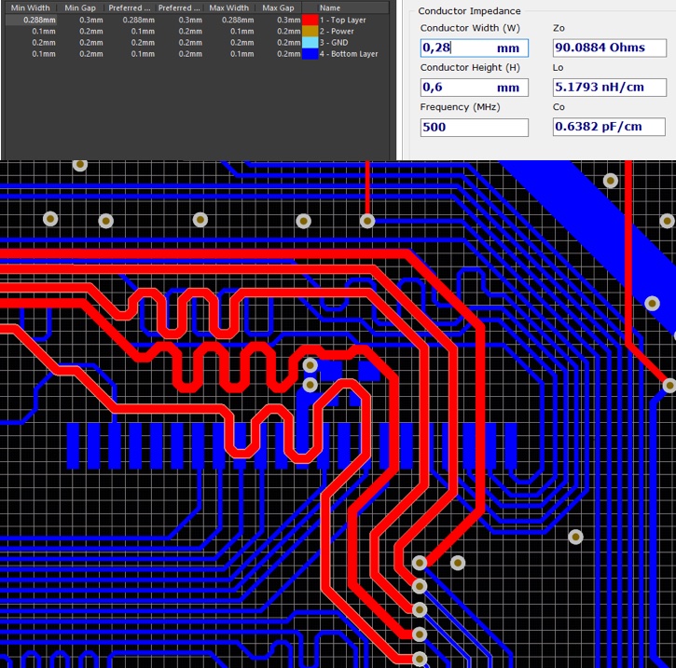Sort by the Min Width column header
Image resolution: width=676 pixels, height=668 pixels.
click(x=31, y=7)
